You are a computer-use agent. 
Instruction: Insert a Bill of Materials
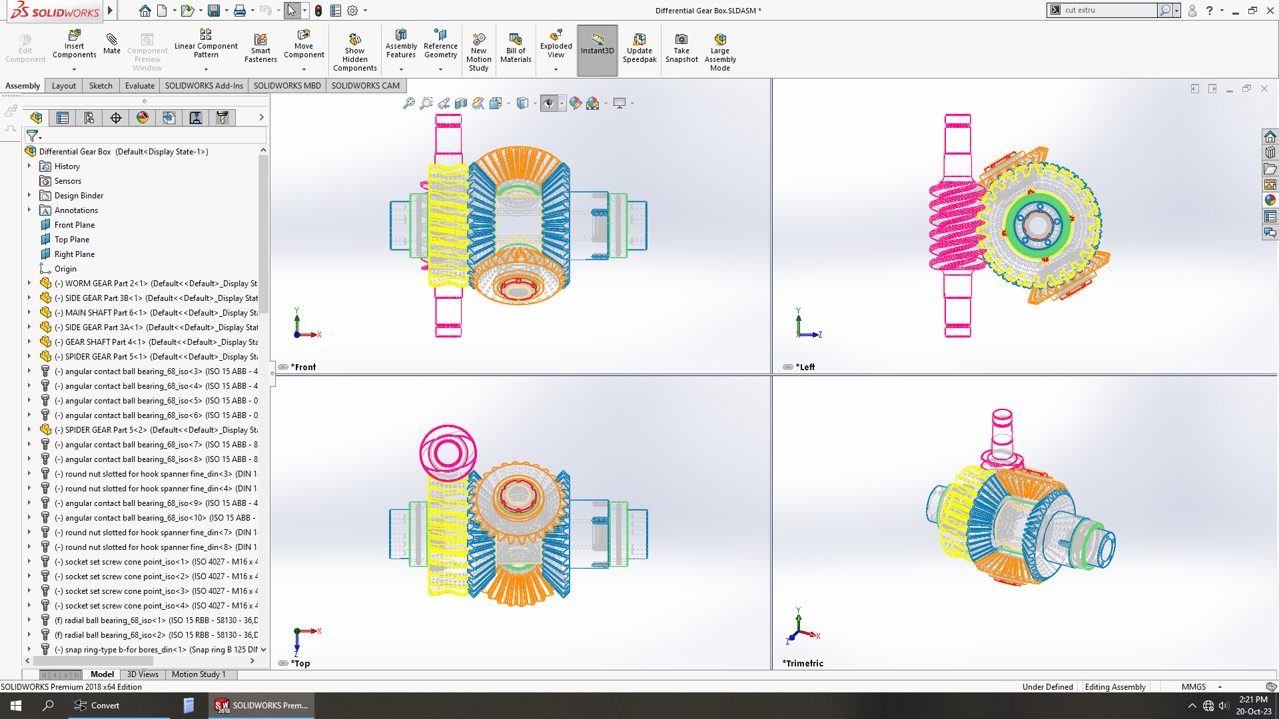pyautogui.click(x=516, y=48)
